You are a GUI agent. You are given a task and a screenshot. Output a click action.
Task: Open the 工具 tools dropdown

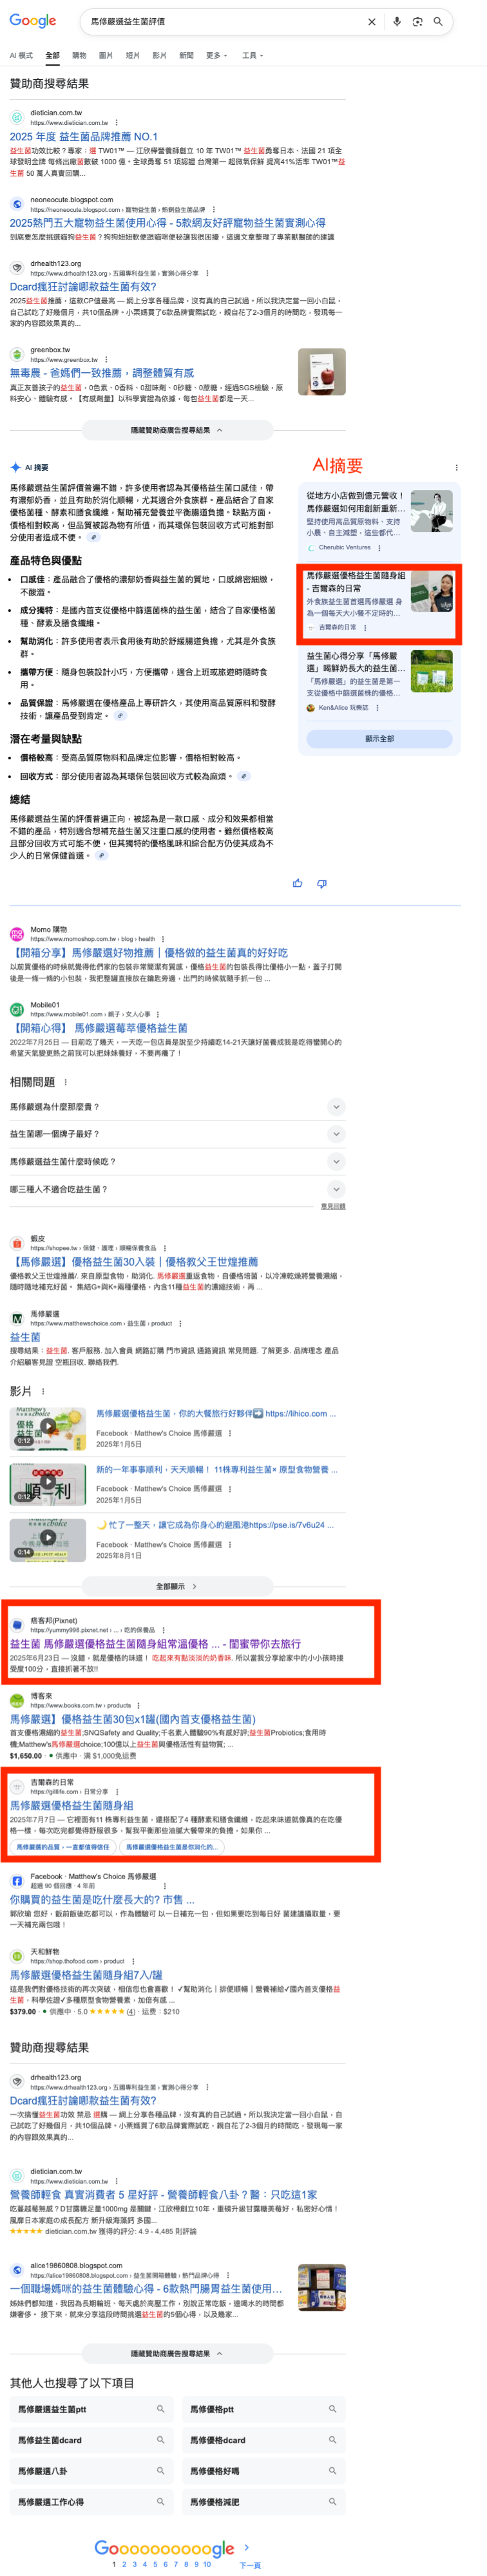coord(253,55)
